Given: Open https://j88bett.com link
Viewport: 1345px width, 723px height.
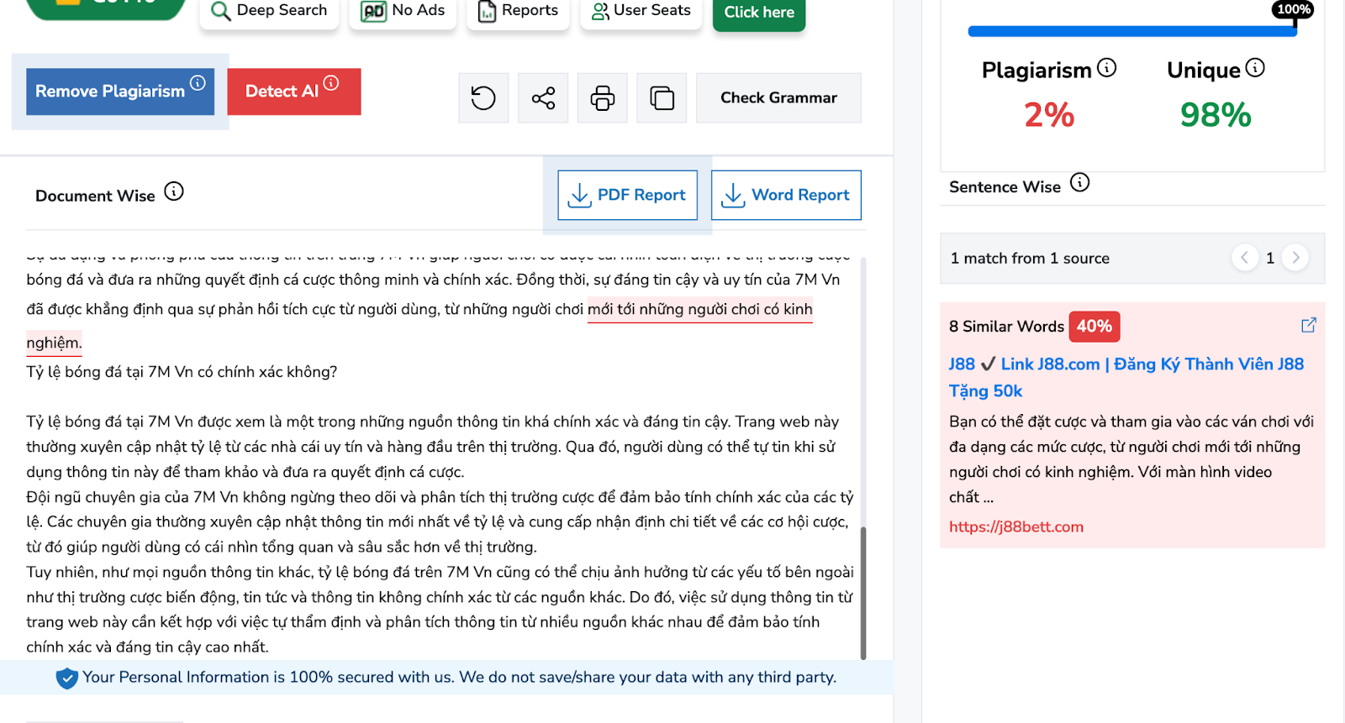Looking at the screenshot, I should coord(1016,527).
